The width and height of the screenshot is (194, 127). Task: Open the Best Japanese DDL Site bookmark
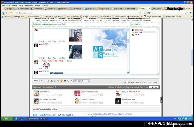coord(172,17)
